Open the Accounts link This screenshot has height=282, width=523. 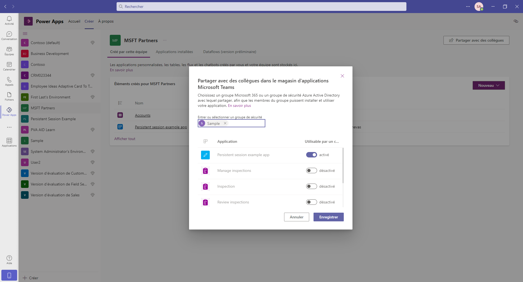[x=143, y=115]
